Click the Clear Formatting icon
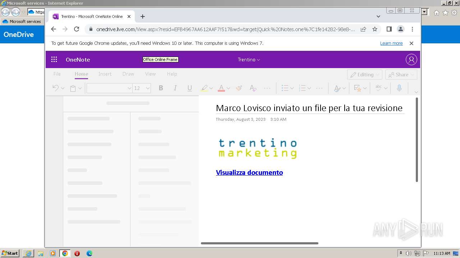Viewport: 460px width, 258px height. (253, 88)
